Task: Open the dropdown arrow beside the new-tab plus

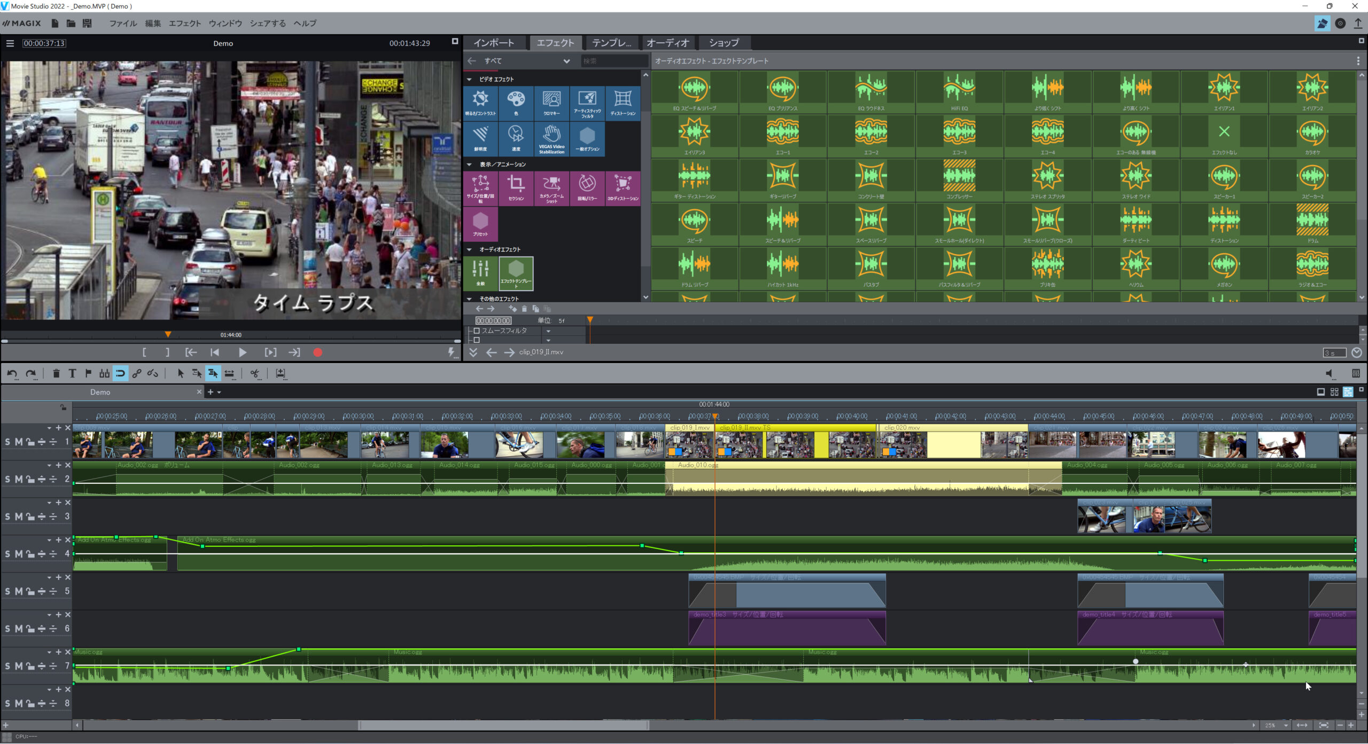Action: click(x=219, y=392)
